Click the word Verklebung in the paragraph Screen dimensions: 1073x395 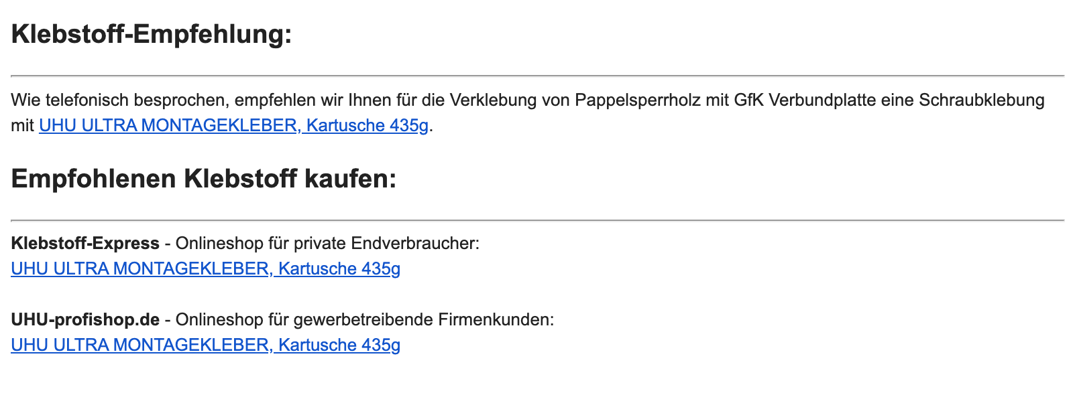(494, 100)
